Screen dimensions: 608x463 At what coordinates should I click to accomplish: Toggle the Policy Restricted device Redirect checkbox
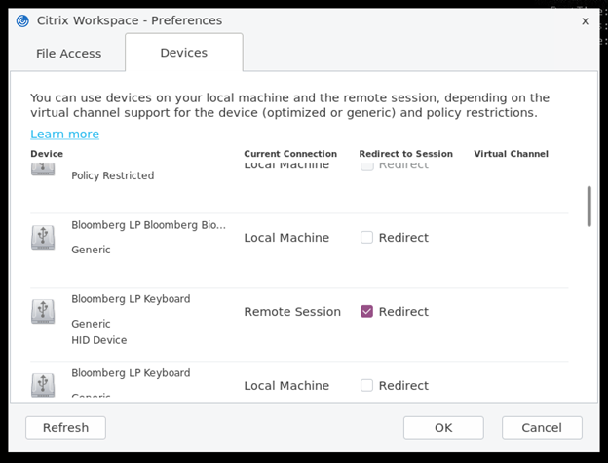coord(367,166)
